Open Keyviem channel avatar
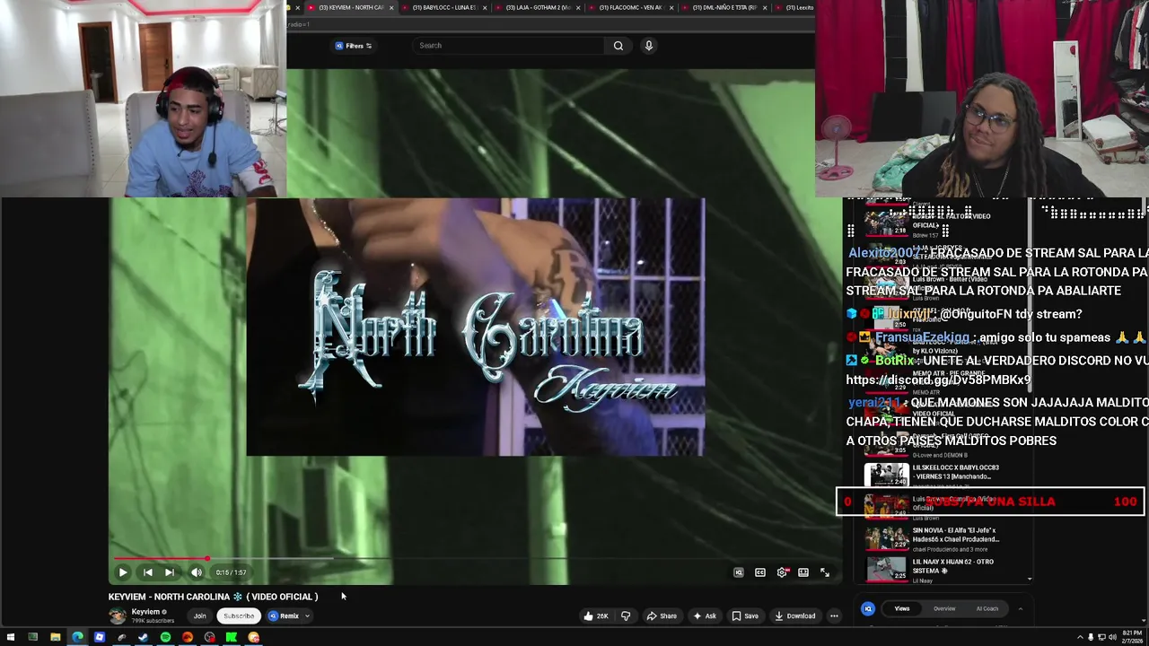 pos(118,615)
